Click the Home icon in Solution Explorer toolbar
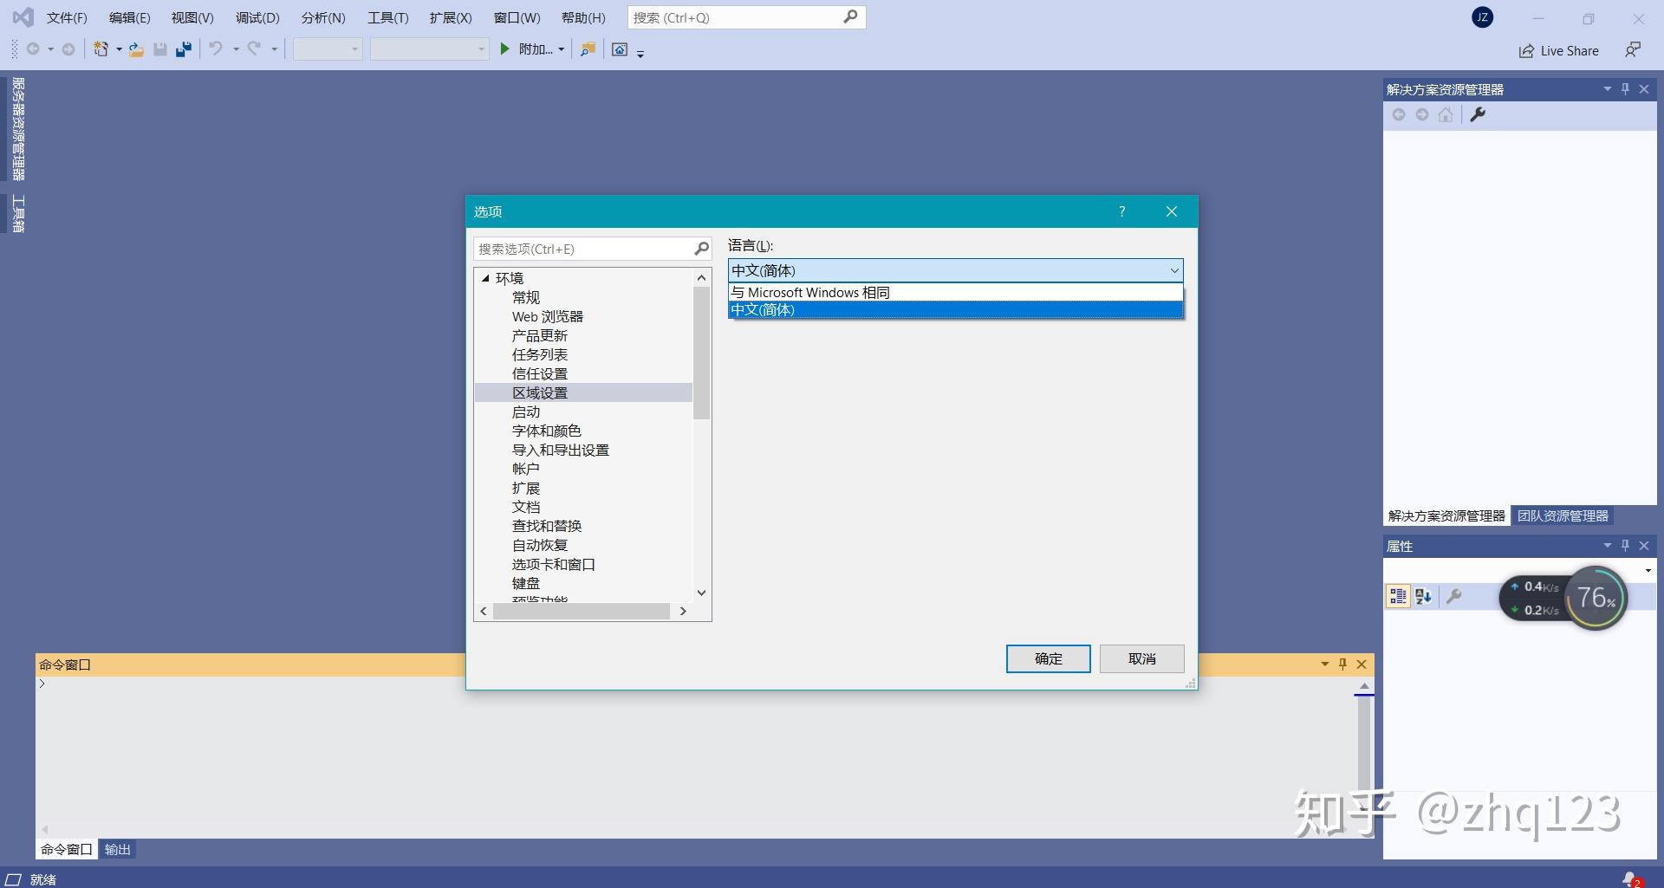 click(1446, 114)
